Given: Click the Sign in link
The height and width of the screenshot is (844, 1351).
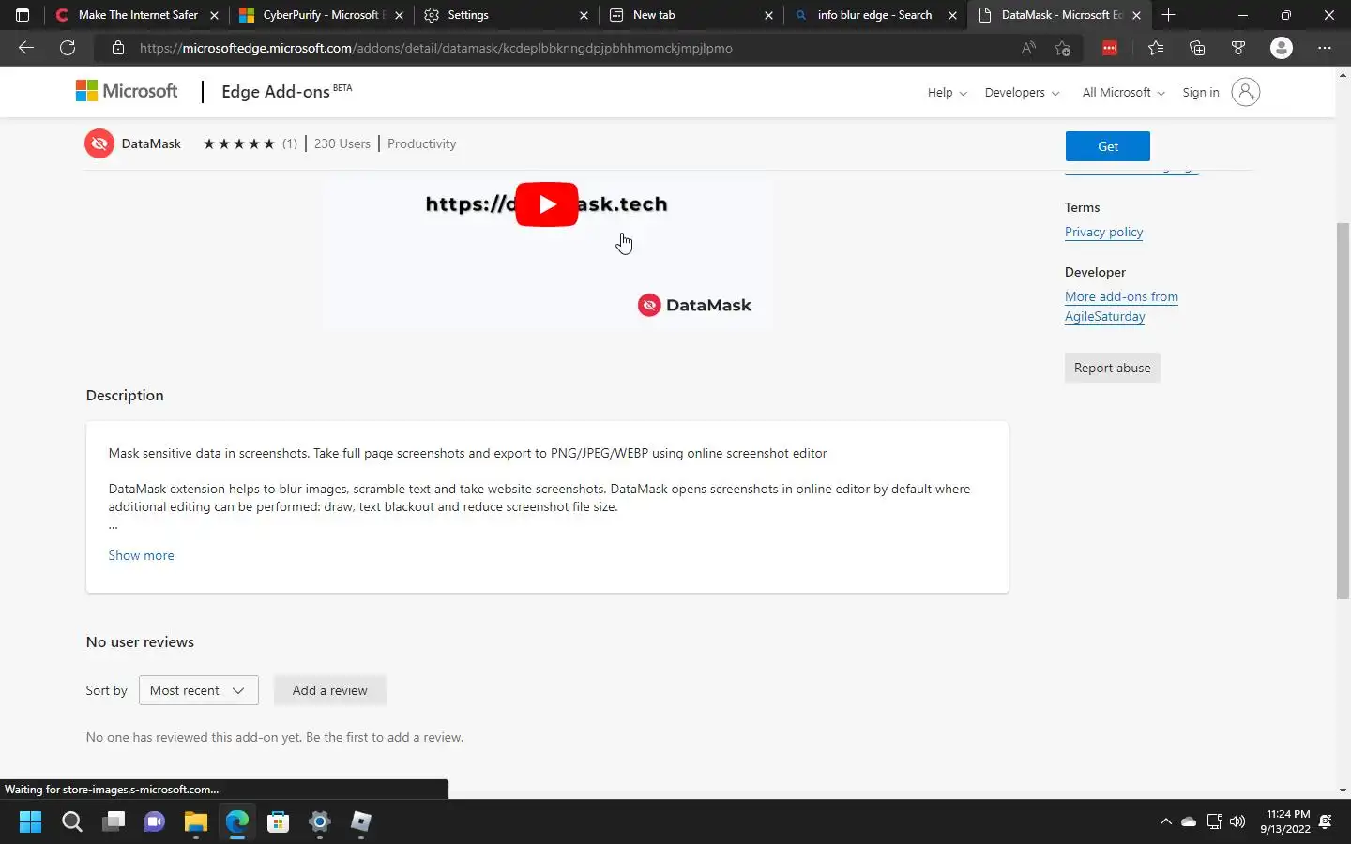Looking at the screenshot, I should pos(1200,92).
